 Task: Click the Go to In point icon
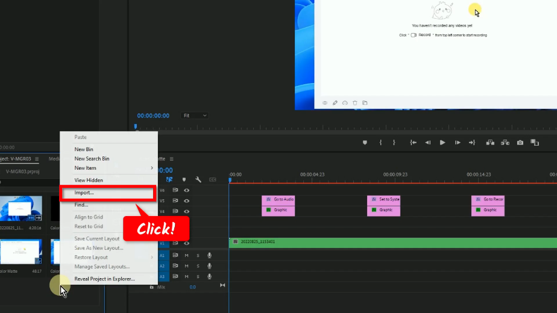point(413,143)
